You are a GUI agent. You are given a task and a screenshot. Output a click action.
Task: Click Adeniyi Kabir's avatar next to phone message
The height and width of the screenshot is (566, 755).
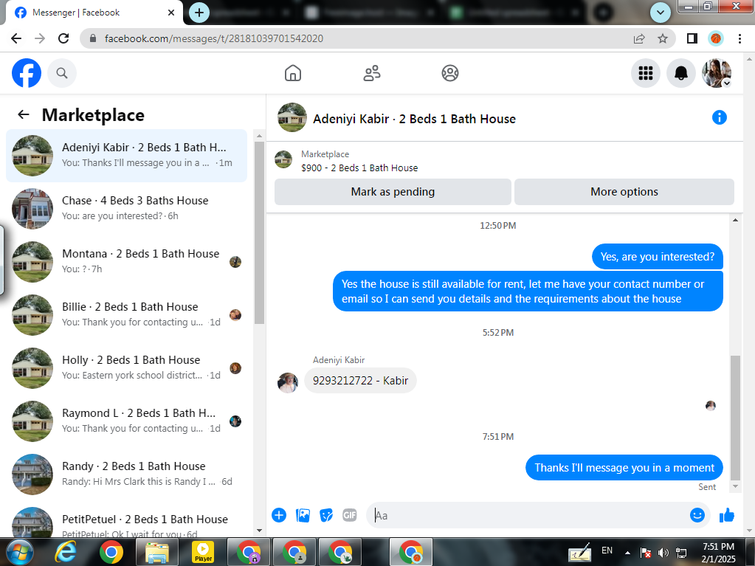(x=288, y=383)
